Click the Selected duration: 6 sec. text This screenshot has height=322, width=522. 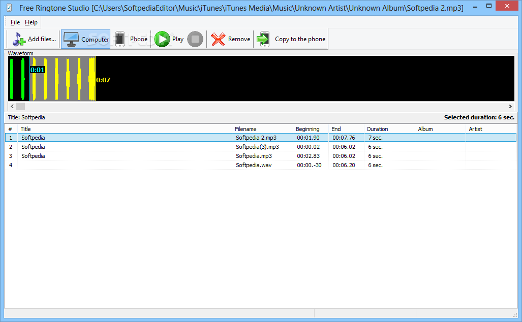(479, 117)
